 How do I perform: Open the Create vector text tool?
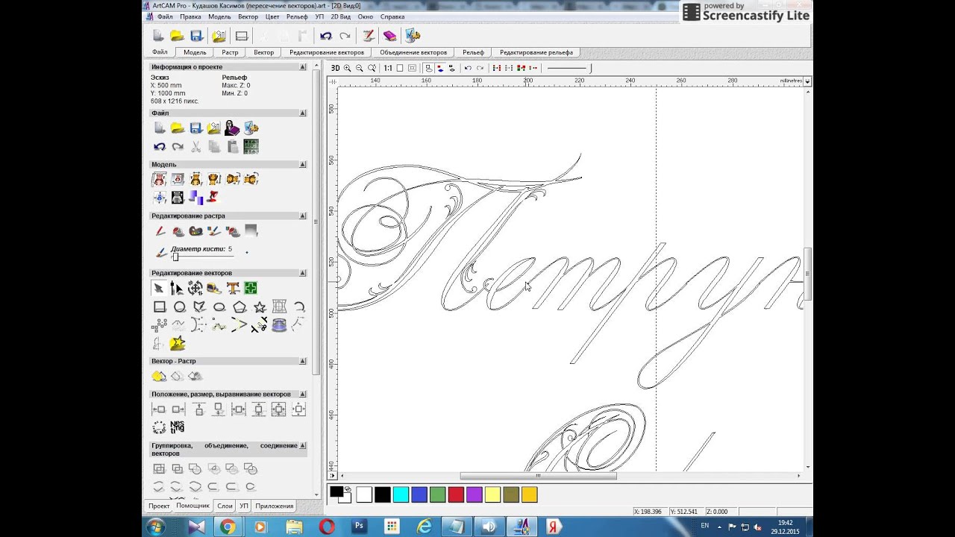coord(232,288)
